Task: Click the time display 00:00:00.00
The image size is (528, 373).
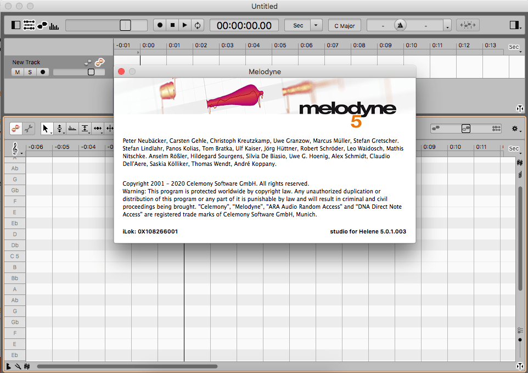Action: coord(244,25)
